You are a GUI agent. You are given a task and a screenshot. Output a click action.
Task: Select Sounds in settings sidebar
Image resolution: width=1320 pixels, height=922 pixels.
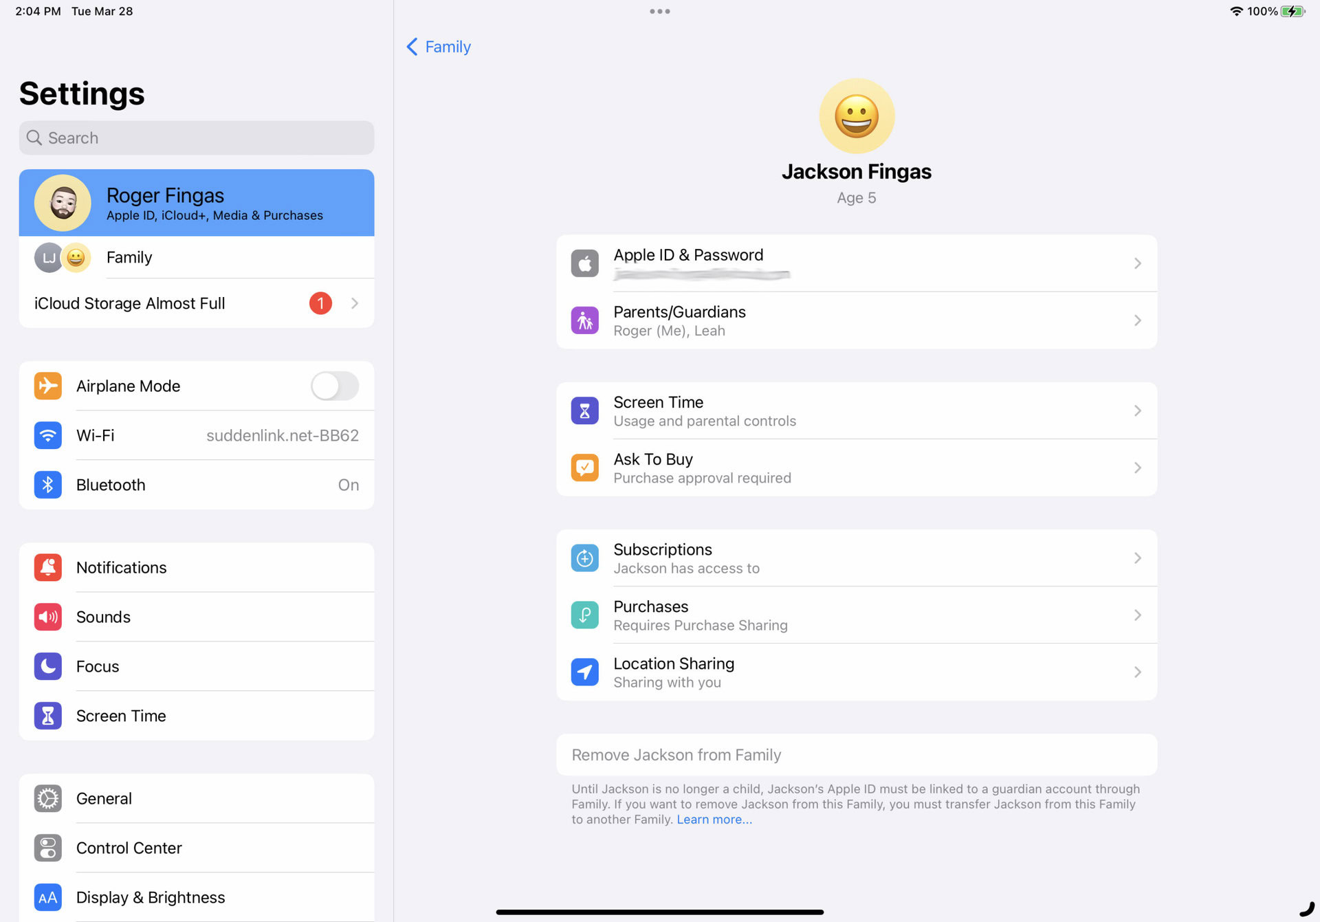196,617
